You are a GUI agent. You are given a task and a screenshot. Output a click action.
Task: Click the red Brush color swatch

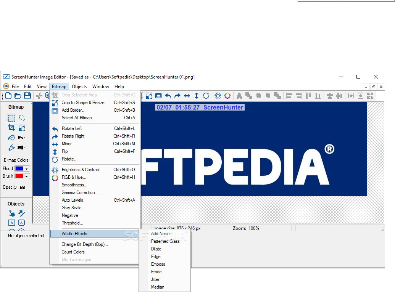point(19,176)
